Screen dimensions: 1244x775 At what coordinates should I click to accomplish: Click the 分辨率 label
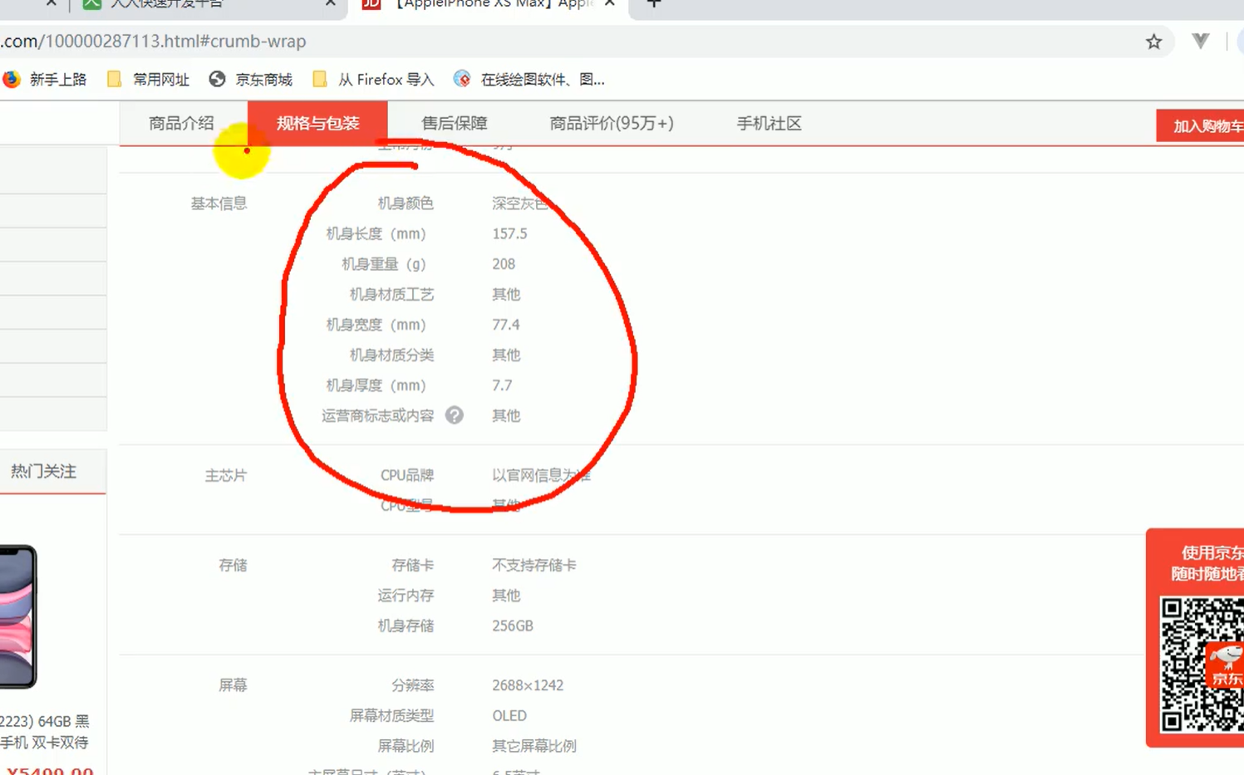[413, 685]
